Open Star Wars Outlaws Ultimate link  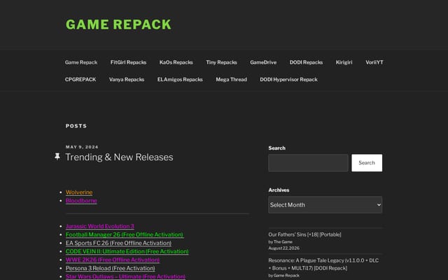click(x=125, y=276)
